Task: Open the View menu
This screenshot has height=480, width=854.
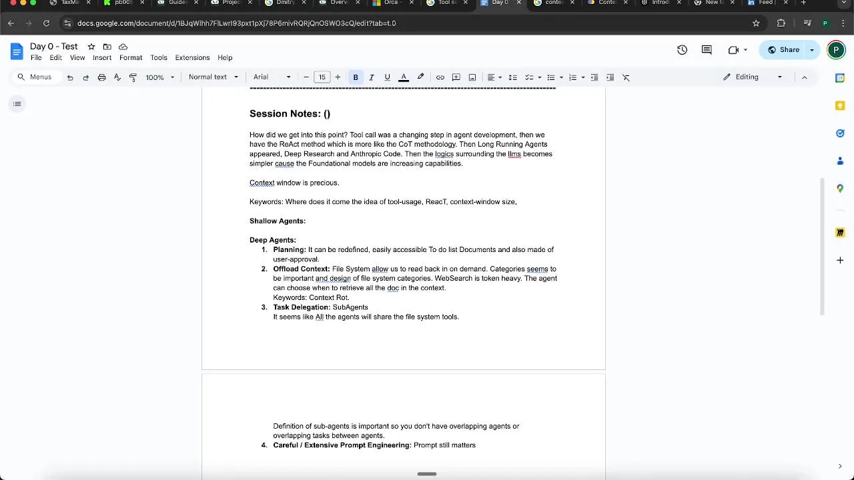Action: 77,58
